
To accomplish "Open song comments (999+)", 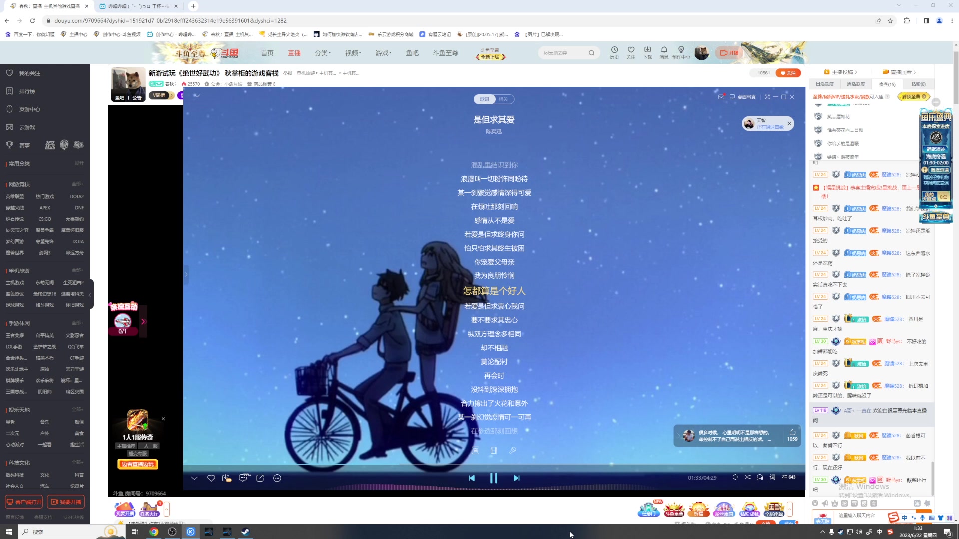I will tap(243, 478).
